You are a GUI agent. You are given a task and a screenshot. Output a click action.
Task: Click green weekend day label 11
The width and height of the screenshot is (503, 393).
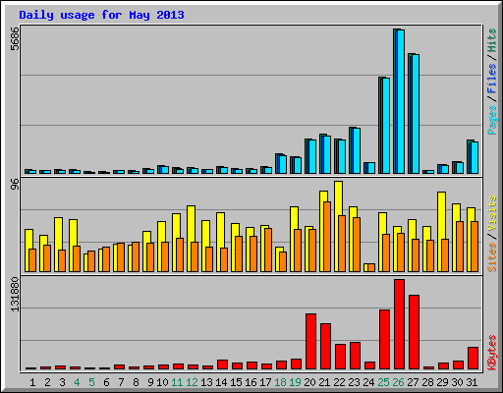tap(177, 382)
